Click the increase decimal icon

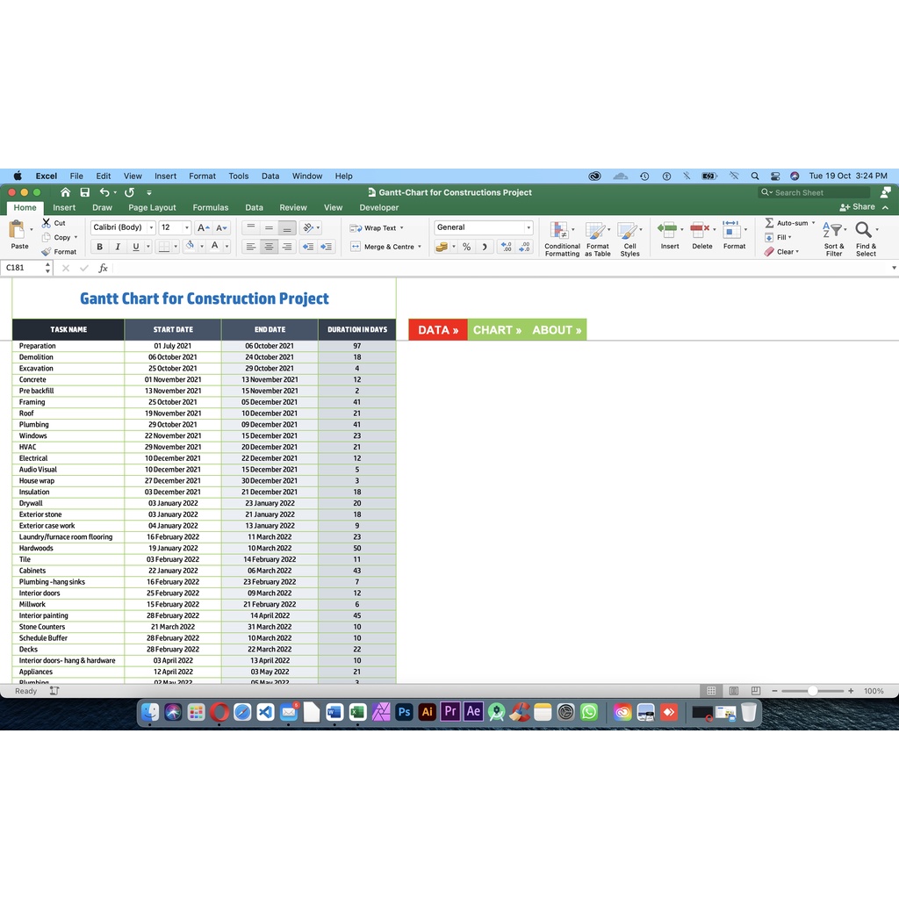point(506,247)
